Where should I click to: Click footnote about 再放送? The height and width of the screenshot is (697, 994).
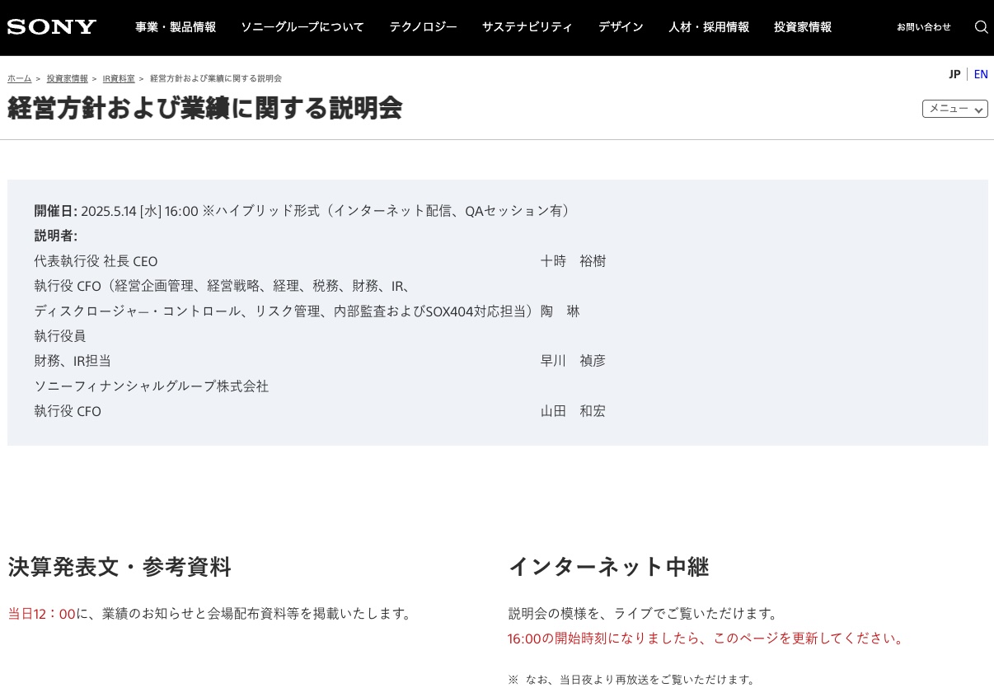(633, 680)
